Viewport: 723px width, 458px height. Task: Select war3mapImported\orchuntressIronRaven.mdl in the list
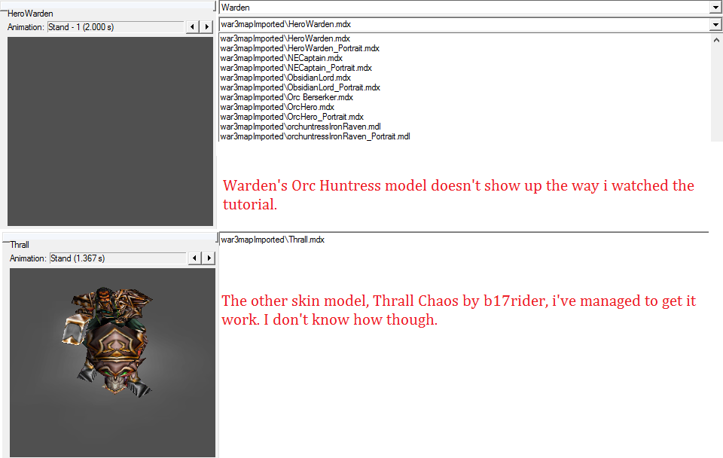pyautogui.click(x=300, y=127)
